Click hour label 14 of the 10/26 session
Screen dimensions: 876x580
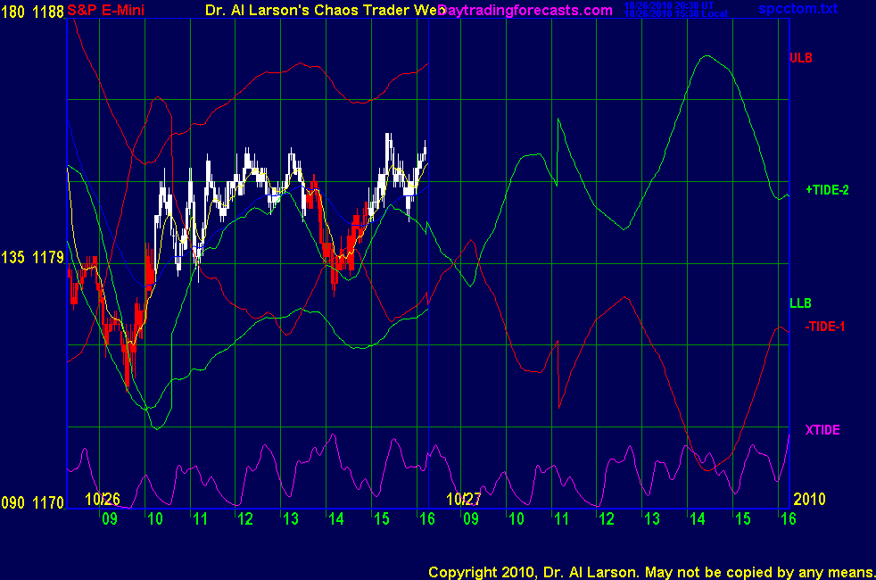click(335, 519)
